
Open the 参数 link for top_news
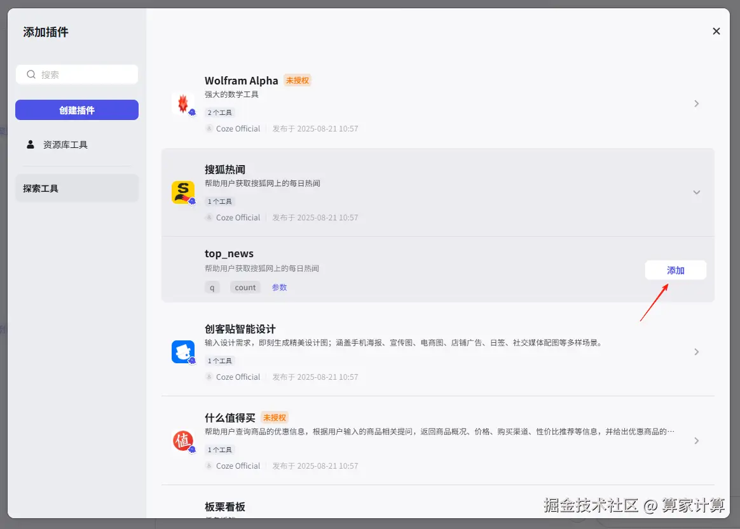point(279,288)
